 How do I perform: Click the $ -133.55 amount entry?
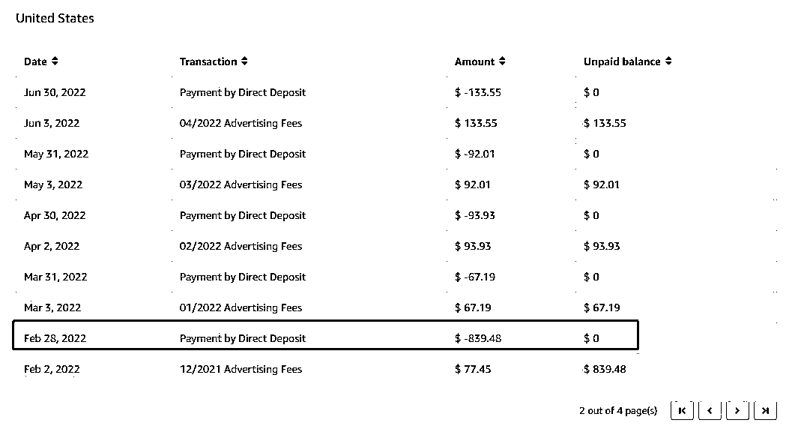[477, 92]
